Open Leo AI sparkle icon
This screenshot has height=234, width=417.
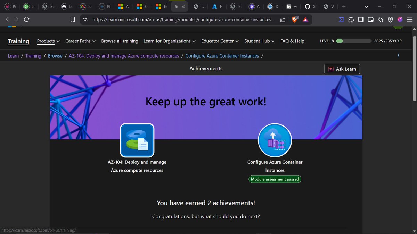(381, 20)
